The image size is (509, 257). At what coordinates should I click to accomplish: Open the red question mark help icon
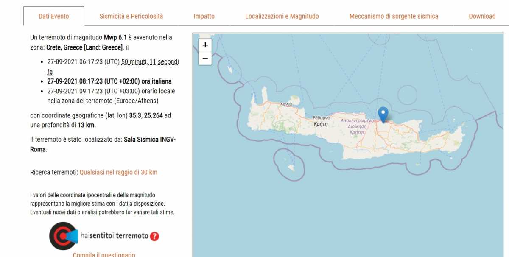(x=155, y=236)
